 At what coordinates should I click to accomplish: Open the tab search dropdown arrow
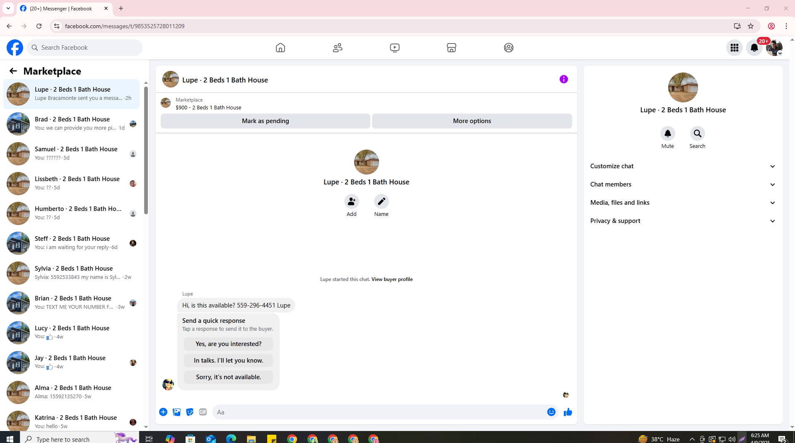[8, 8]
